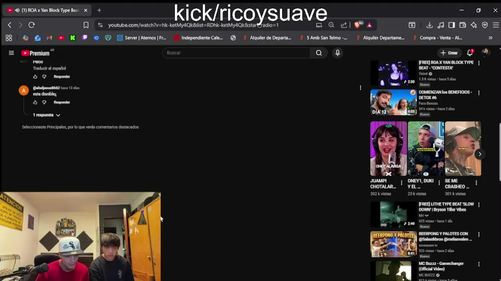The width and height of the screenshot is (501, 281).
Task: Open the YouTube bookmark icon
Action: 61,38
